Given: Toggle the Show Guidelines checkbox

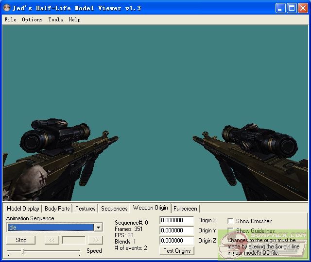Looking at the screenshot, I should click(x=231, y=231).
